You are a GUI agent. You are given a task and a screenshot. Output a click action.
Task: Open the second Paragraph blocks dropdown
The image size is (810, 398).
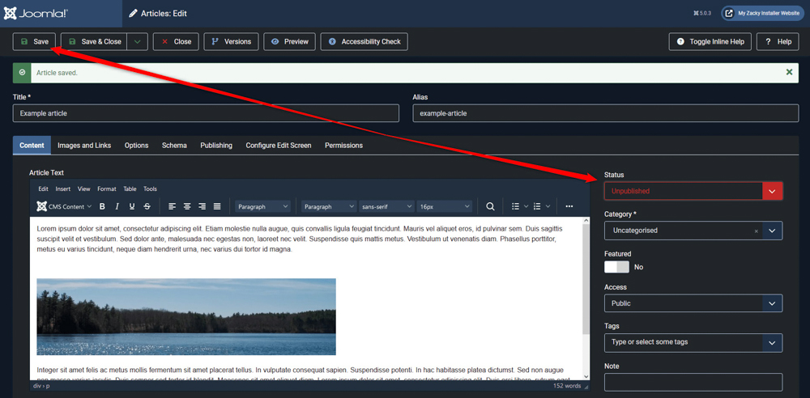[x=330, y=206]
